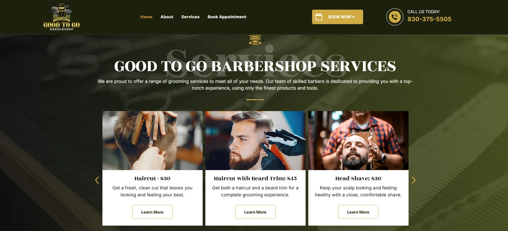Call phone number 830-375-5505

(429, 19)
